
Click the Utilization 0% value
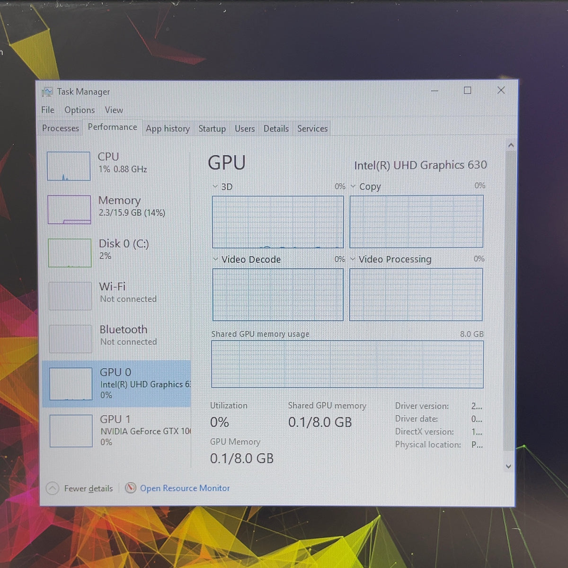pyautogui.click(x=220, y=422)
